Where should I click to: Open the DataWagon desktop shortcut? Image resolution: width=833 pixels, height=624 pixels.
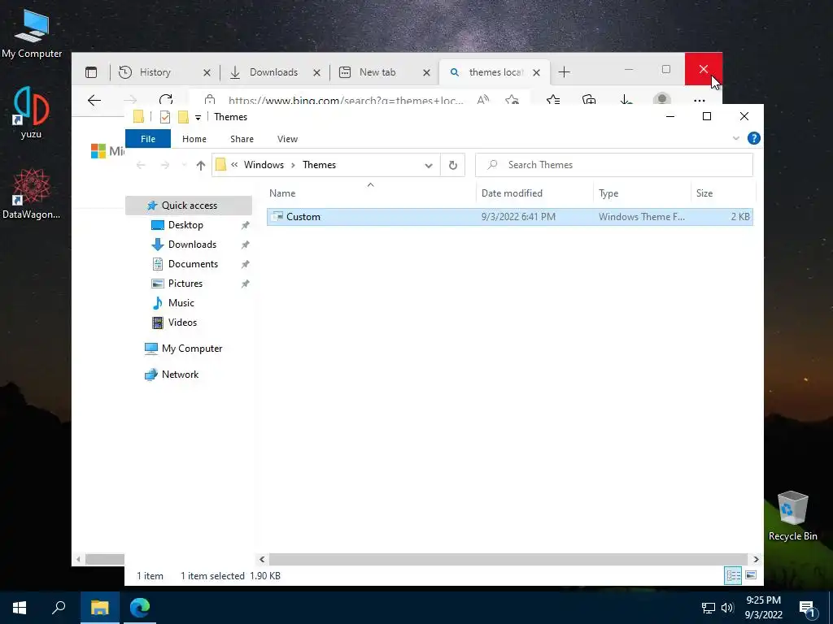point(32,193)
